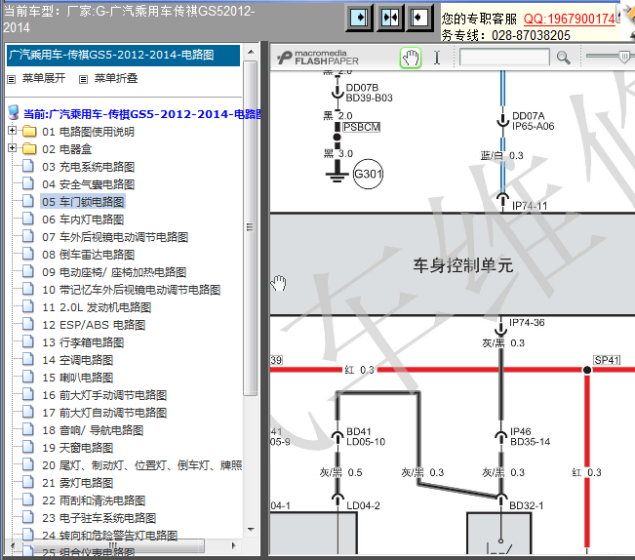Open 20 尾灯、制动灯、位置灯 entry
This screenshot has height=560, width=635.
tap(141, 465)
